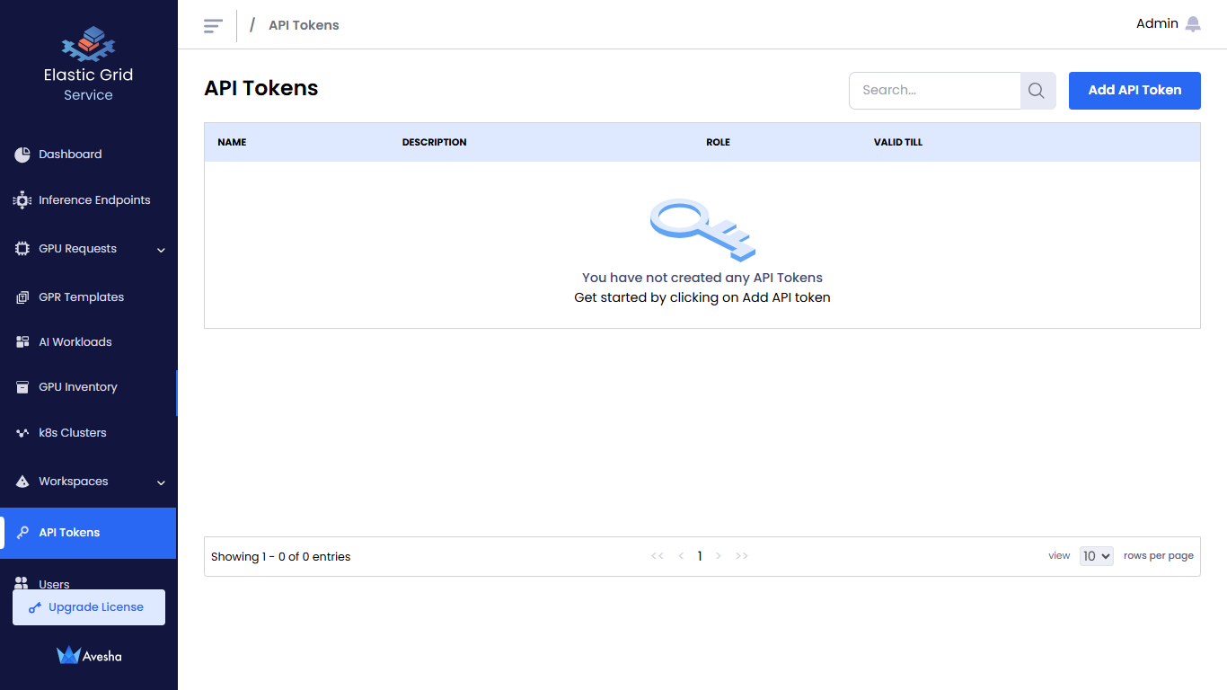1227x690 pixels.
Task: Open the Users menu item
Action: (54, 582)
